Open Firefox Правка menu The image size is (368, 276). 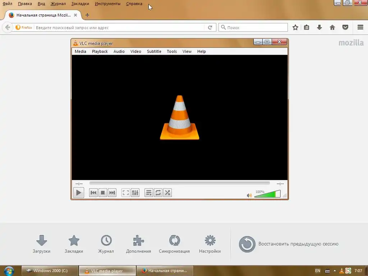coord(25,4)
